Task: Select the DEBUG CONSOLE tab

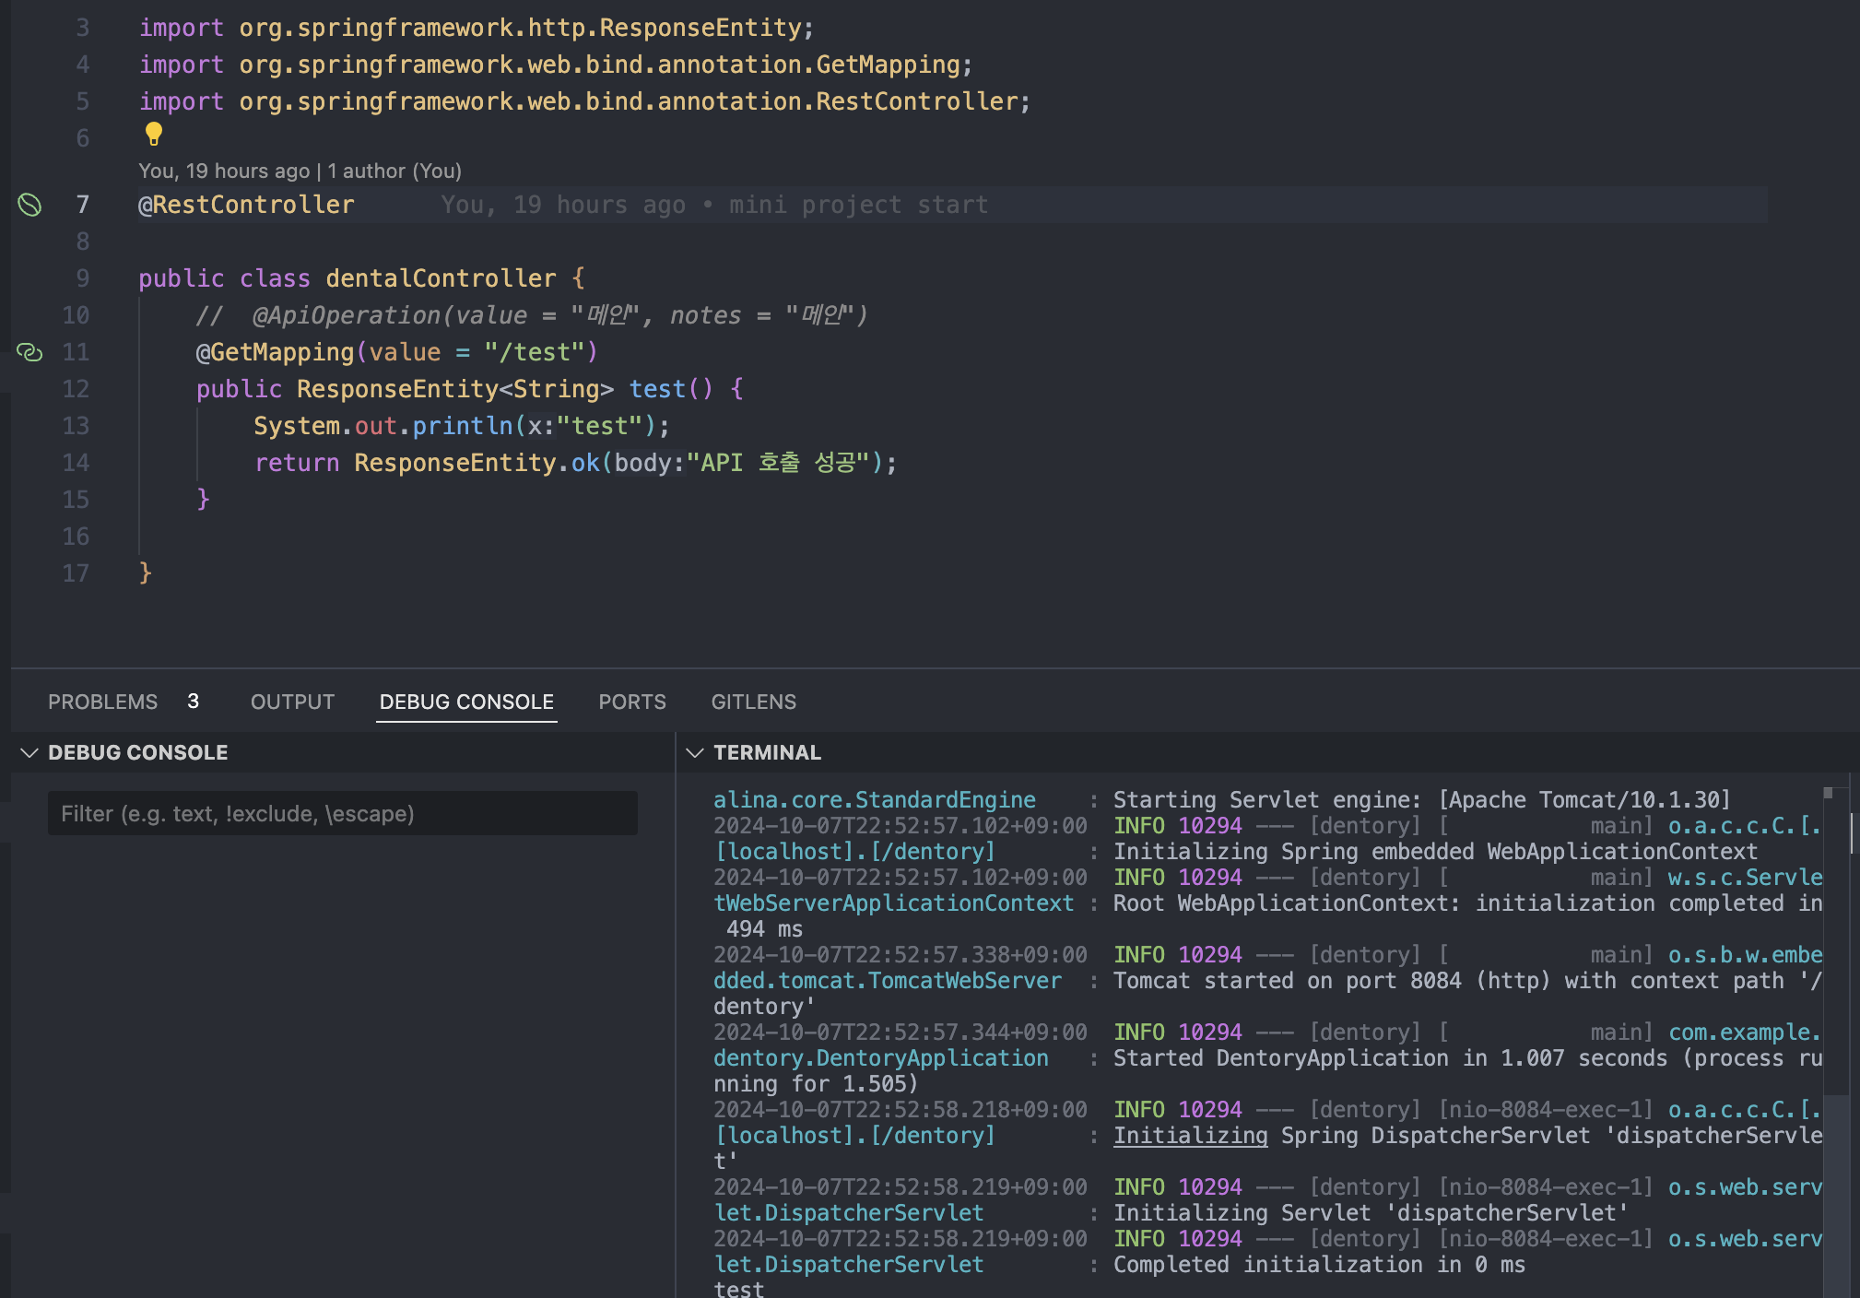Action: [x=466, y=702]
